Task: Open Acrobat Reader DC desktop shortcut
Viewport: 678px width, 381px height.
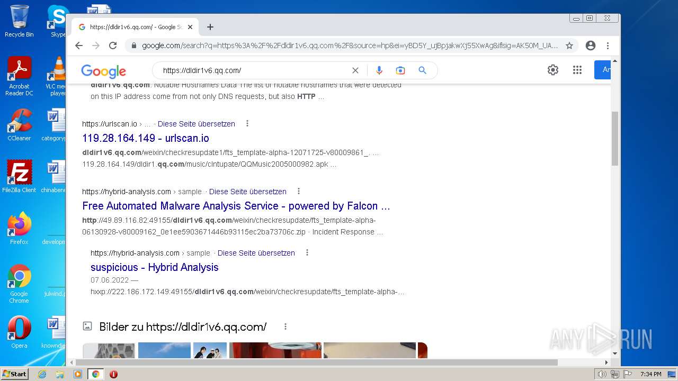Action: [x=20, y=77]
